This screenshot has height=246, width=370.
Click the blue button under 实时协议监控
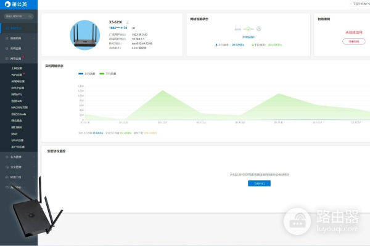(x=258, y=183)
